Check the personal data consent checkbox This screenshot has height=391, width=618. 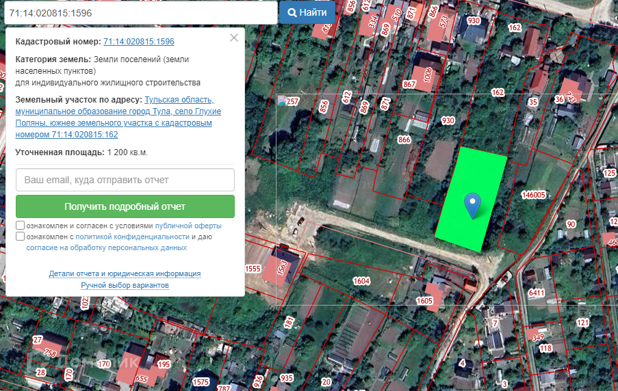point(20,237)
